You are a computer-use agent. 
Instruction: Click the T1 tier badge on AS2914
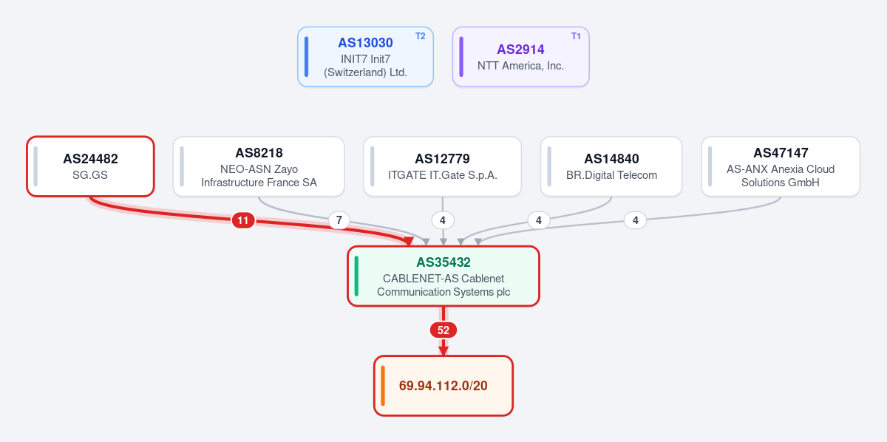point(576,36)
